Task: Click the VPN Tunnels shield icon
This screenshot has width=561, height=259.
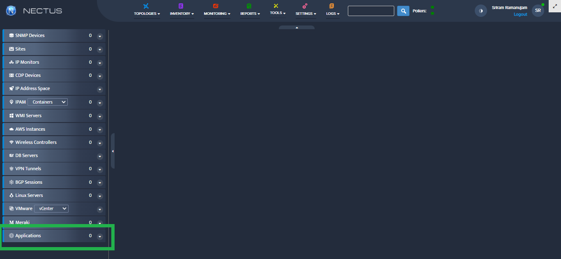Action: (11, 169)
